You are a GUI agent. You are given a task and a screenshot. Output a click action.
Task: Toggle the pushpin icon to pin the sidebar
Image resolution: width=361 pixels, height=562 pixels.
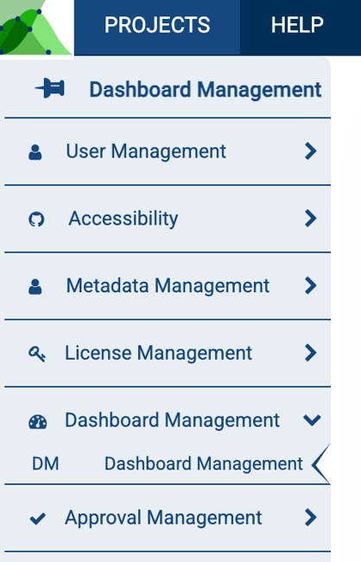point(50,88)
